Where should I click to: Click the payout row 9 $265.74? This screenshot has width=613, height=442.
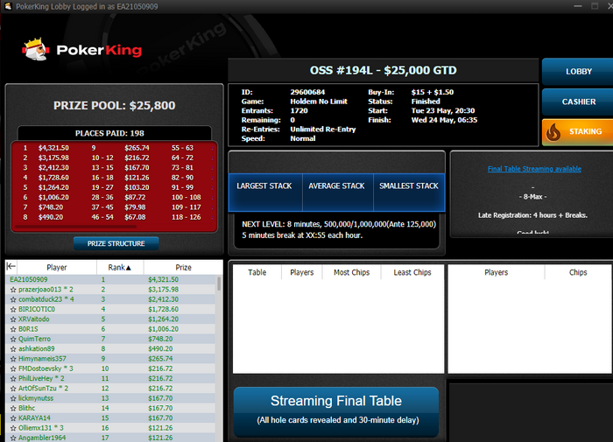(x=120, y=148)
